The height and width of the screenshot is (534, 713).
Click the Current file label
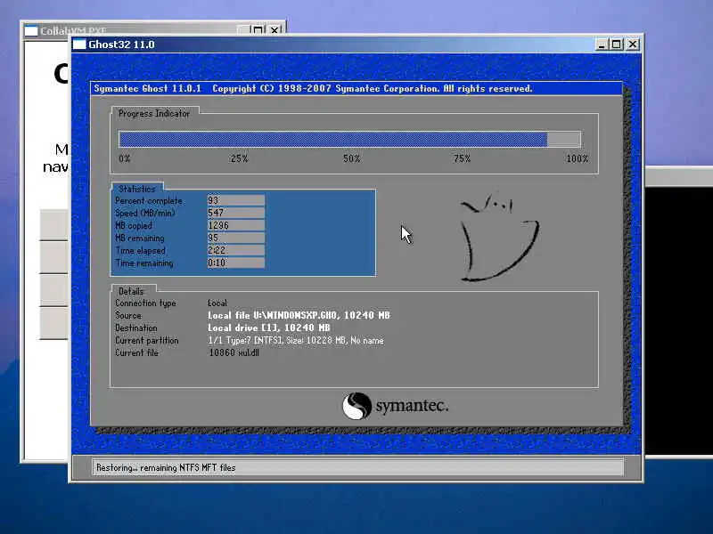click(136, 352)
